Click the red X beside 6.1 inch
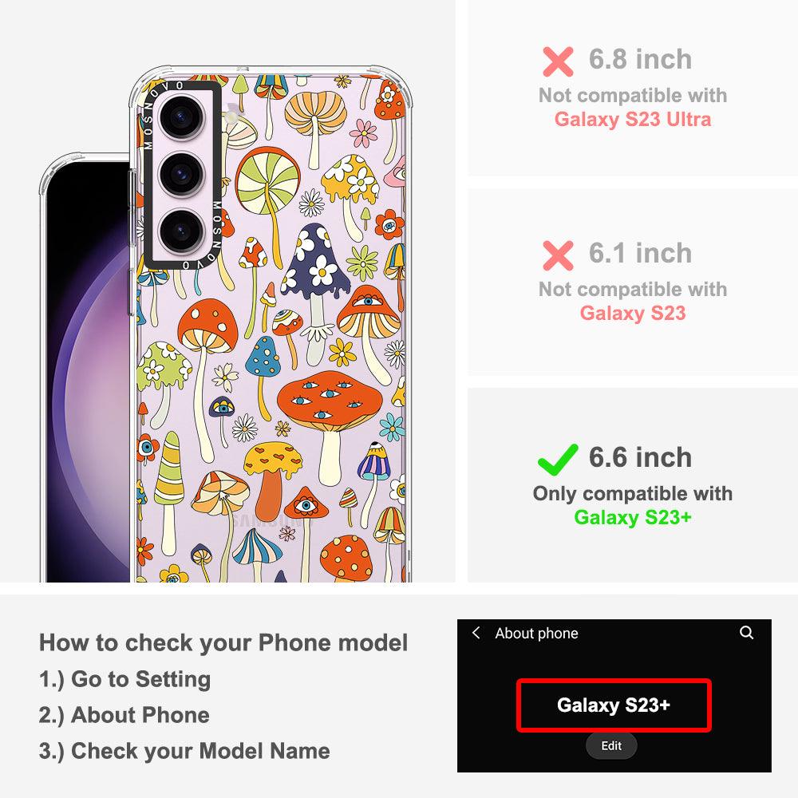Image resolution: width=798 pixels, height=798 pixels. (x=558, y=255)
